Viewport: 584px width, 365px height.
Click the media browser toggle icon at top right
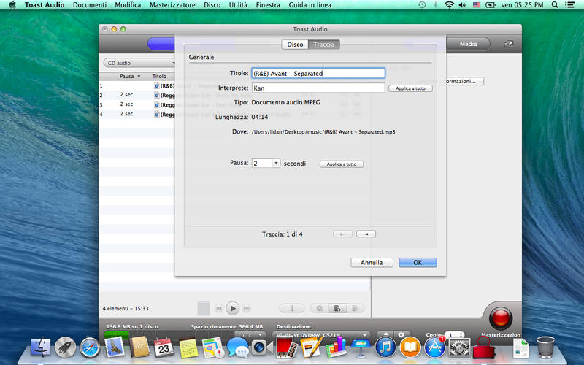pyautogui.click(x=509, y=44)
